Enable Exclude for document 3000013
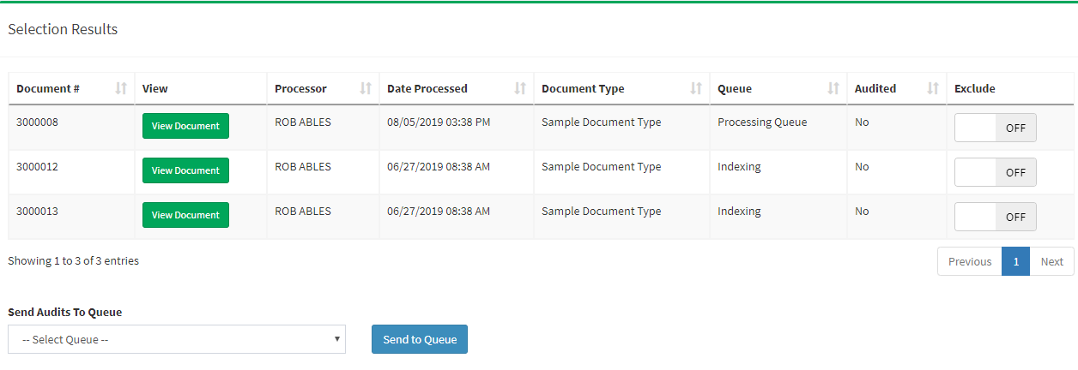The height and width of the screenshot is (370, 1078). tap(995, 217)
